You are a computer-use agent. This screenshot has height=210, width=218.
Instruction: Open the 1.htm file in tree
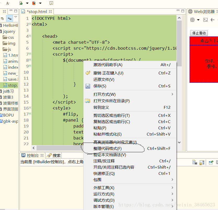click(x=11, y=55)
